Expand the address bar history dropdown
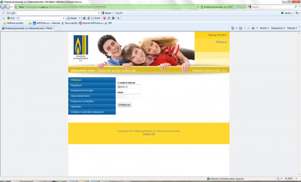Image resolution: width=301 pixels, height=182 pixels. [x=198, y=7]
